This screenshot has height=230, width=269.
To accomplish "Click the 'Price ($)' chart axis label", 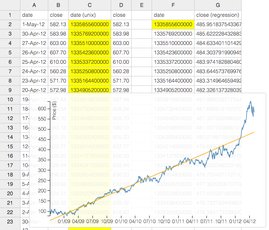I will [x=54, y=110].
